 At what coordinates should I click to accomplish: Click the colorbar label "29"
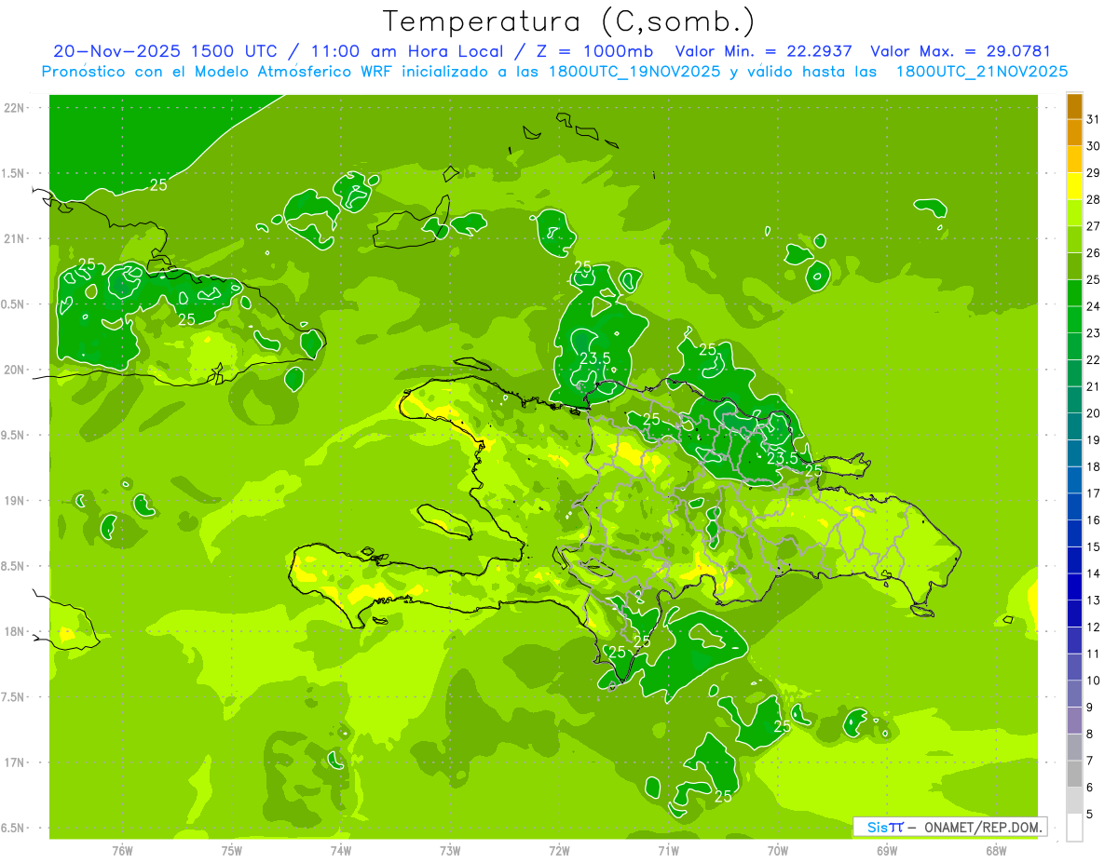pyautogui.click(x=1094, y=173)
